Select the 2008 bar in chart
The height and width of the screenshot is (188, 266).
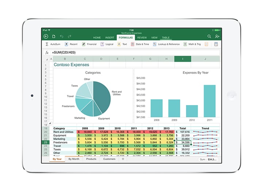pos(157,108)
